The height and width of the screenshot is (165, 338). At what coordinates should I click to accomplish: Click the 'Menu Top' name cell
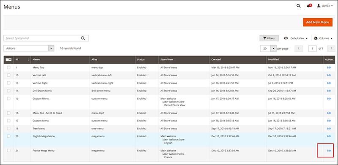(38, 68)
